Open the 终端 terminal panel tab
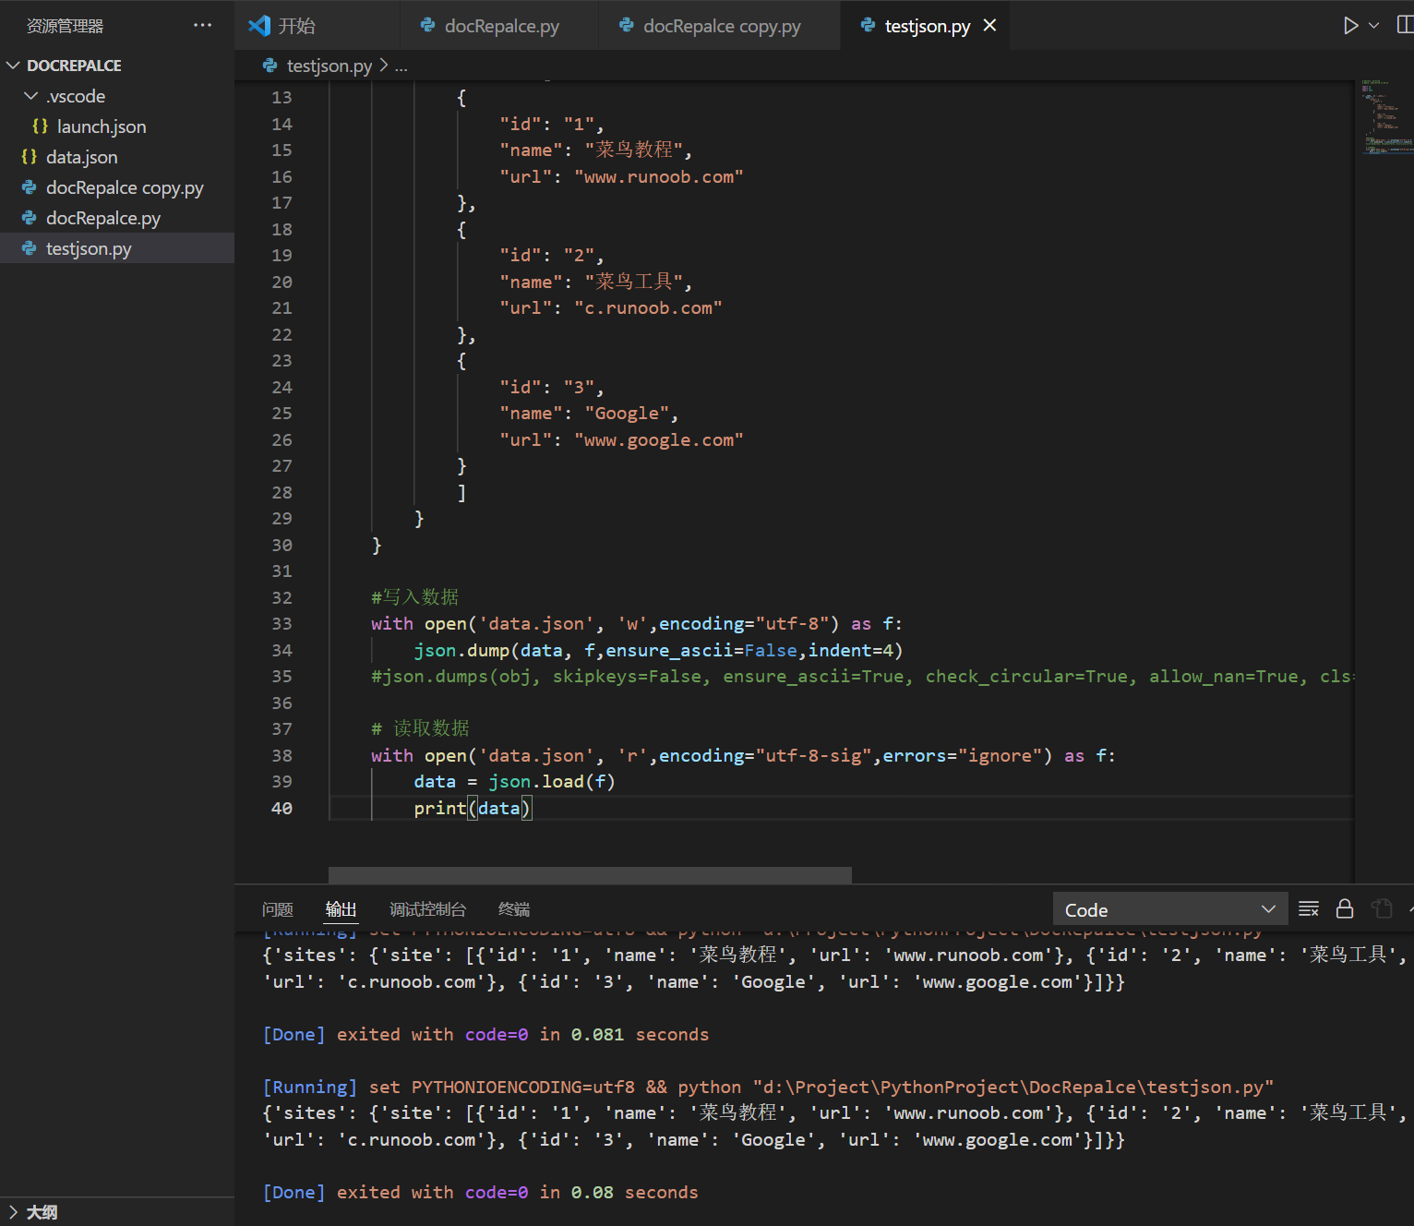The image size is (1414, 1226). [x=514, y=909]
